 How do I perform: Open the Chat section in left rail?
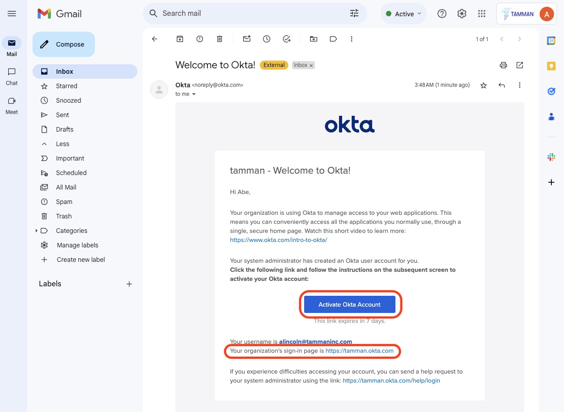coord(12,76)
